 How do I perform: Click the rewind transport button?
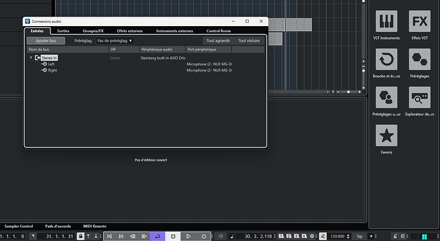click(133, 237)
